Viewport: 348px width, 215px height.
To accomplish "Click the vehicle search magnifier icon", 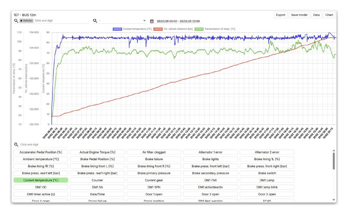I will tap(16, 21).
